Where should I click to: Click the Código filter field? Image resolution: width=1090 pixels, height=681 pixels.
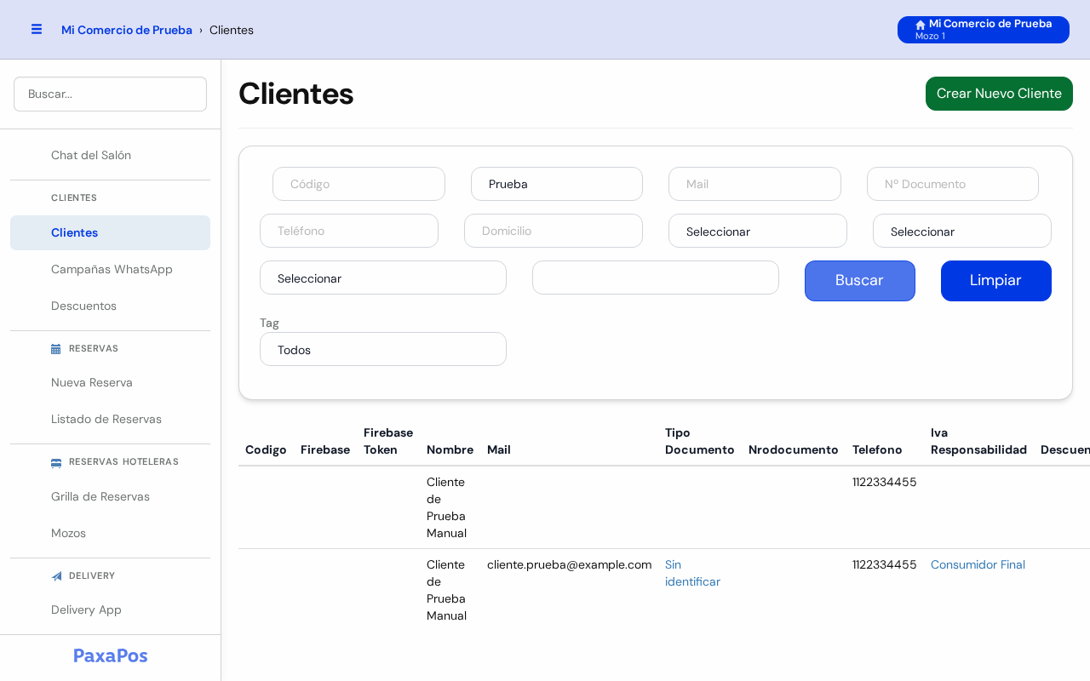(x=359, y=184)
